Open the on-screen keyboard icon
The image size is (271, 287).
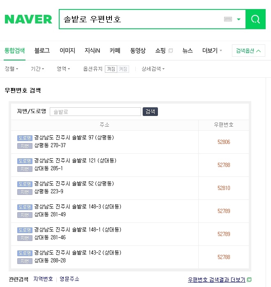(x=228, y=19)
